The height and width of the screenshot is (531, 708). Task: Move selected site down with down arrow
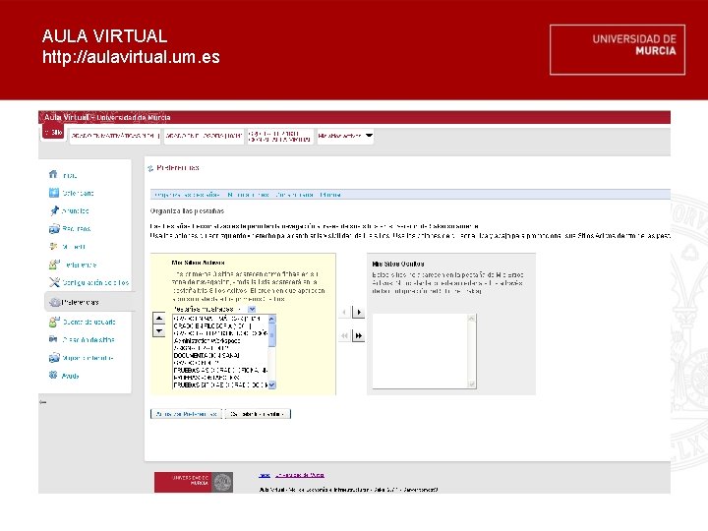coord(159,331)
